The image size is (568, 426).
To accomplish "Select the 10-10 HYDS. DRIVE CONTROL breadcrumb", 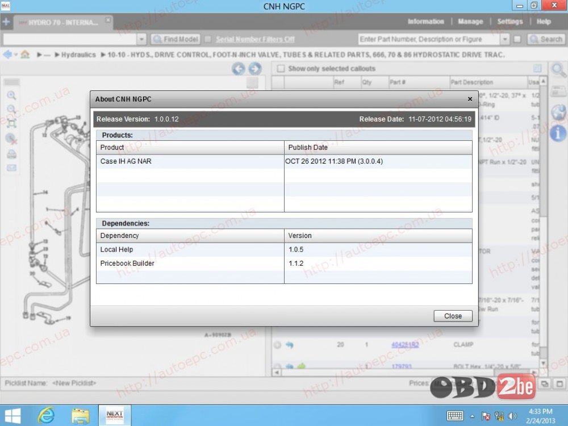I will coord(306,55).
